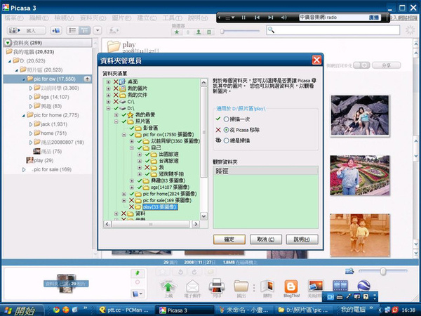Viewport: 421px width, 316px height.
Task: Open the 工具(T) menu
Action: (x=173, y=18)
